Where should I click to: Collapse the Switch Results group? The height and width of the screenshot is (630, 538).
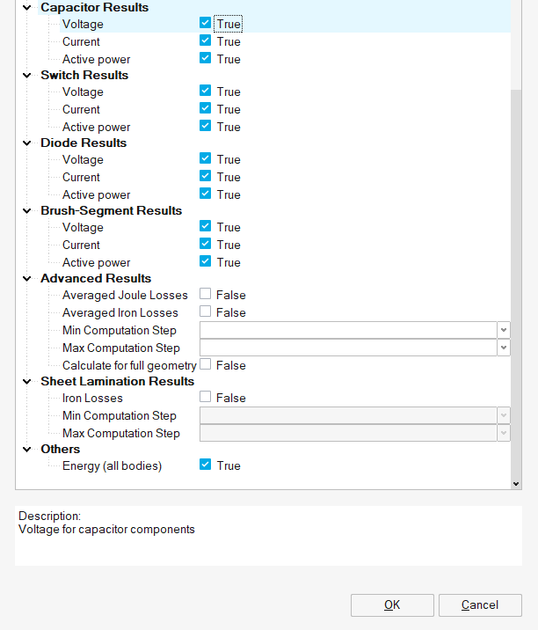click(26, 75)
